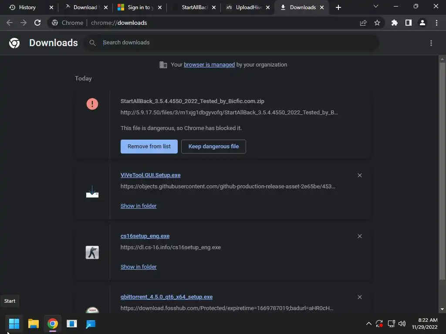The height and width of the screenshot is (334, 446).
Task: Open the volume speaker tray icon
Action: pyautogui.click(x=402, y=324)
